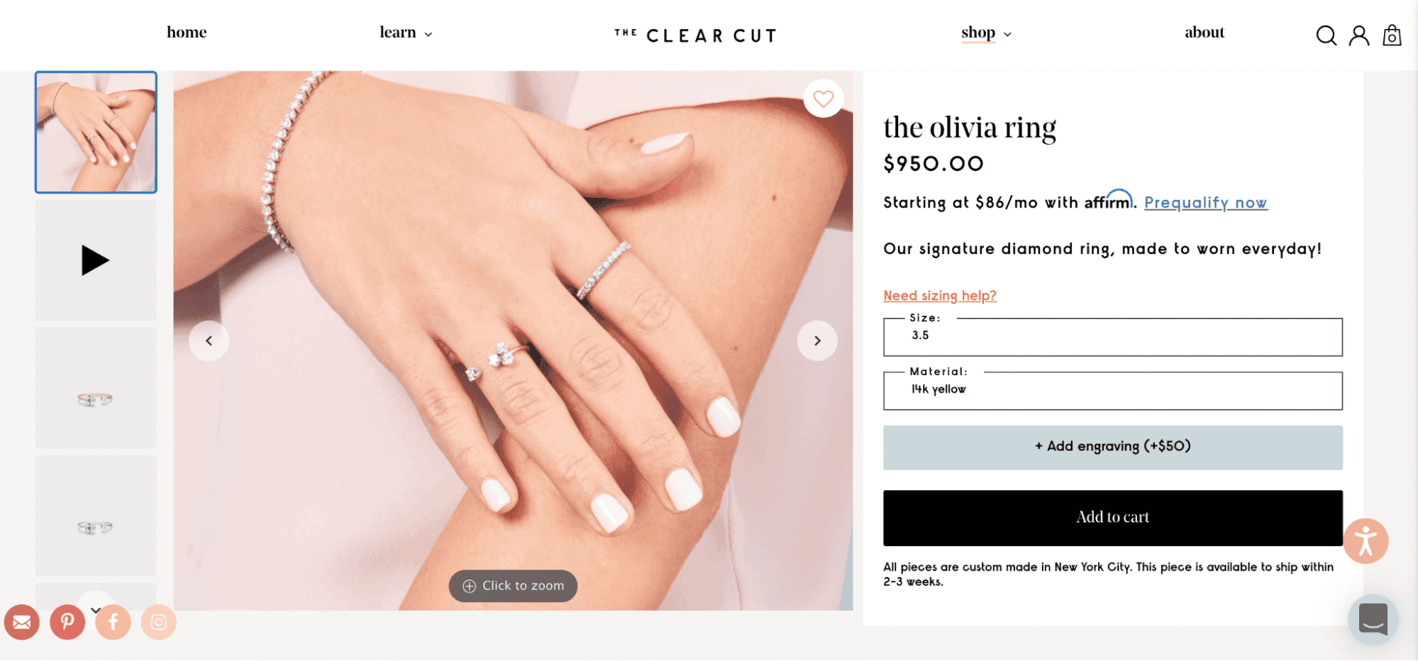Go to the about page
The width and height of the screenshot is (1418, 661).
click(x=1204, y=33)
